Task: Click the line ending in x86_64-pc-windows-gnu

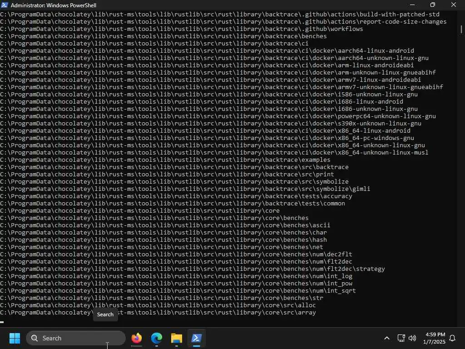Action: point(207,138)
